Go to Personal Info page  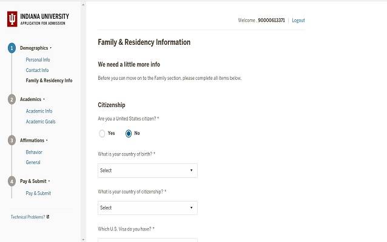[x=38, y=60]
